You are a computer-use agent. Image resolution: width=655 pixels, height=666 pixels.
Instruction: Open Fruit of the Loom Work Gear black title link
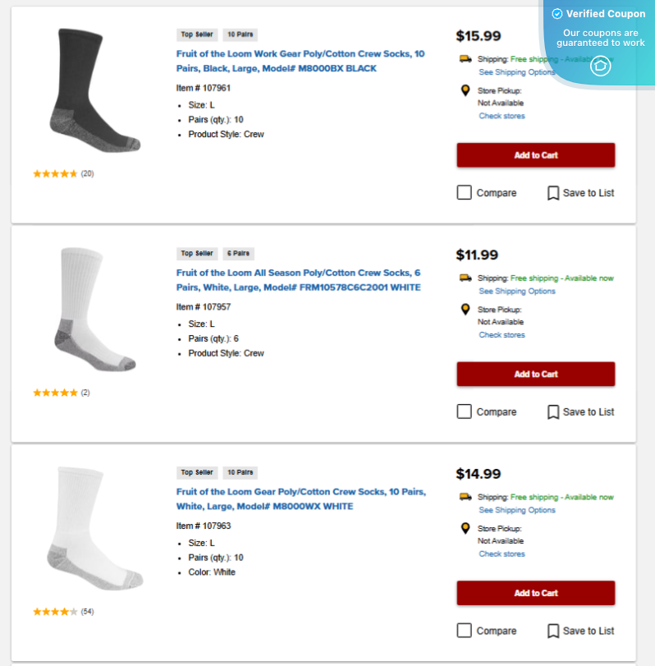[300, 61]
